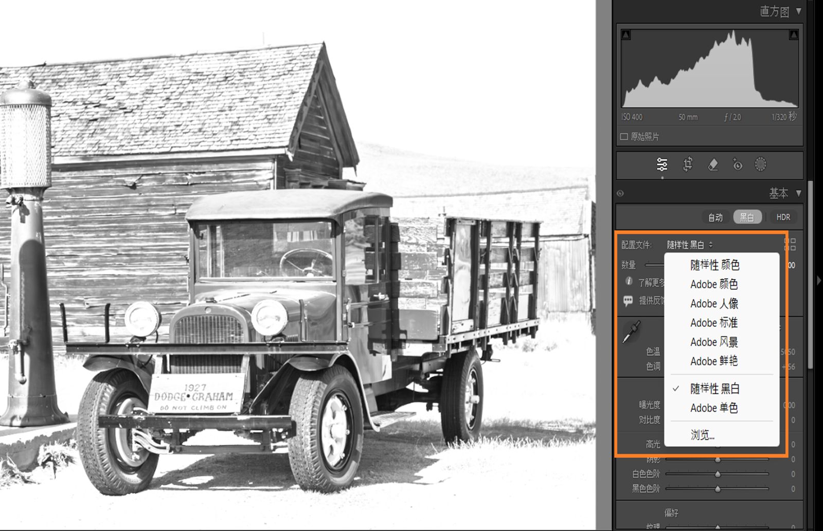Click the 直方图 panel title
This screenshot has height=531, width=823.
775,11
